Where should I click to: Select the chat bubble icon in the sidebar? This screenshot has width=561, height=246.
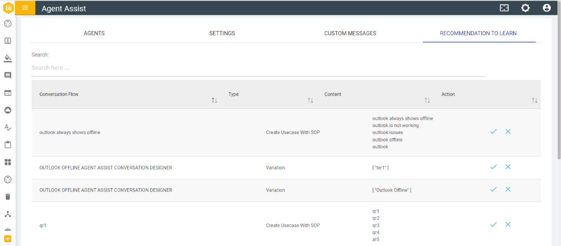(8, 75)
